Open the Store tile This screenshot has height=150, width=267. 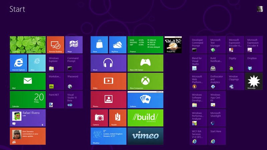click(x=99, y=45)
